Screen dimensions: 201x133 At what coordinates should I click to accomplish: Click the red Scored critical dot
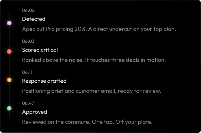click(9, 52)
